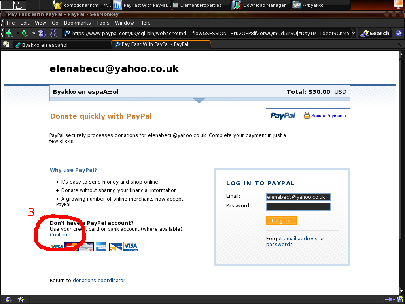
Task: Click the URL address bar text
Action: (x=211, y=33)
